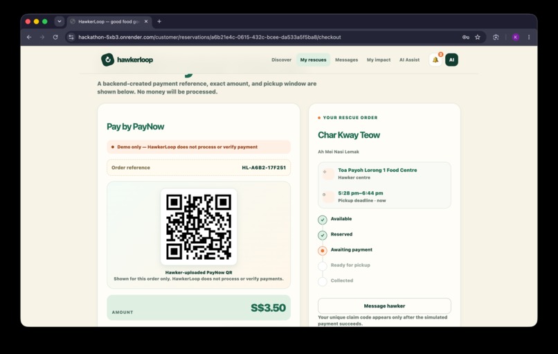Click the order reference HL-A6B2-17F251
Viewport: 558px width, 354px height.
pyautogui.click(x=264, y=168)
